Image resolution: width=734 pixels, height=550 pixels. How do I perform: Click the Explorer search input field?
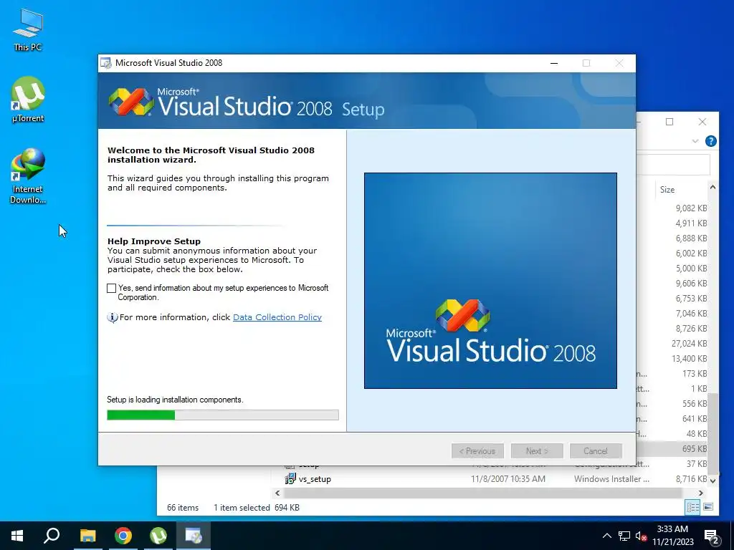coord(673,165)
